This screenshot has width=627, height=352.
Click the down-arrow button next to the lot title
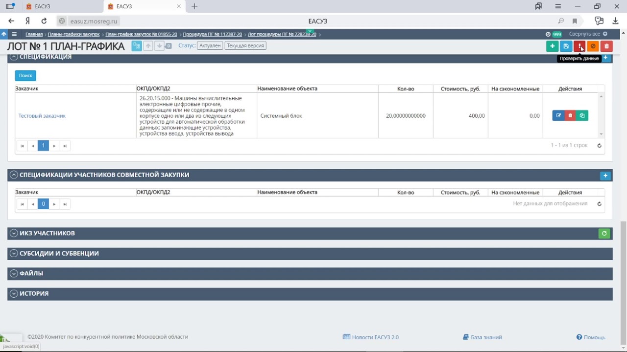tap(159, 46)
